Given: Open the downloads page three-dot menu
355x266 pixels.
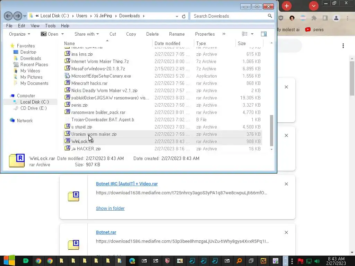Looking at the screenshot, I should click(343, 46).
